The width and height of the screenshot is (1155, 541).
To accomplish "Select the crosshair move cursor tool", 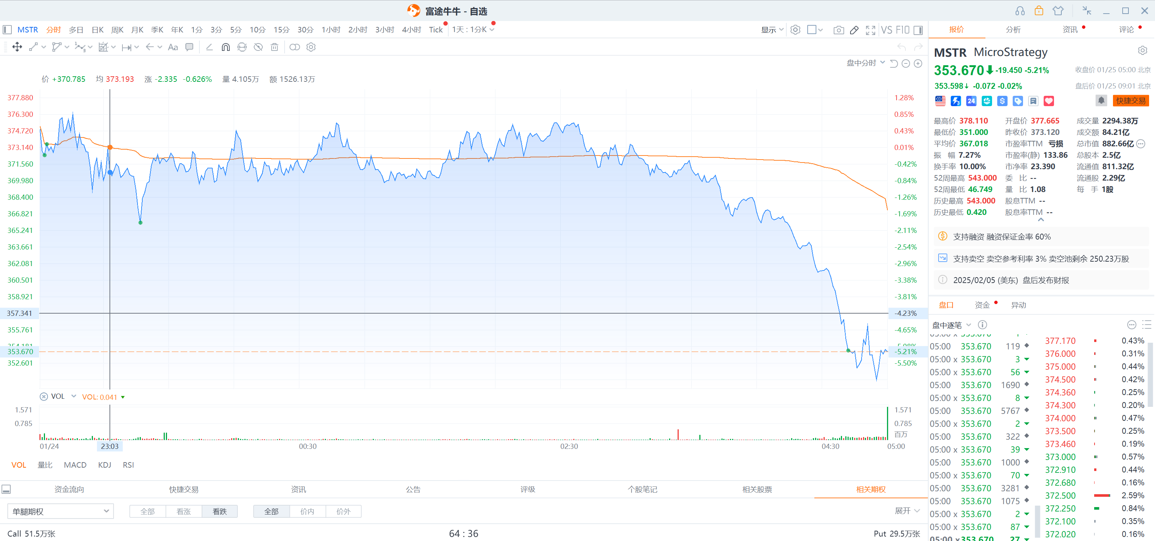I will coord(17,47).
